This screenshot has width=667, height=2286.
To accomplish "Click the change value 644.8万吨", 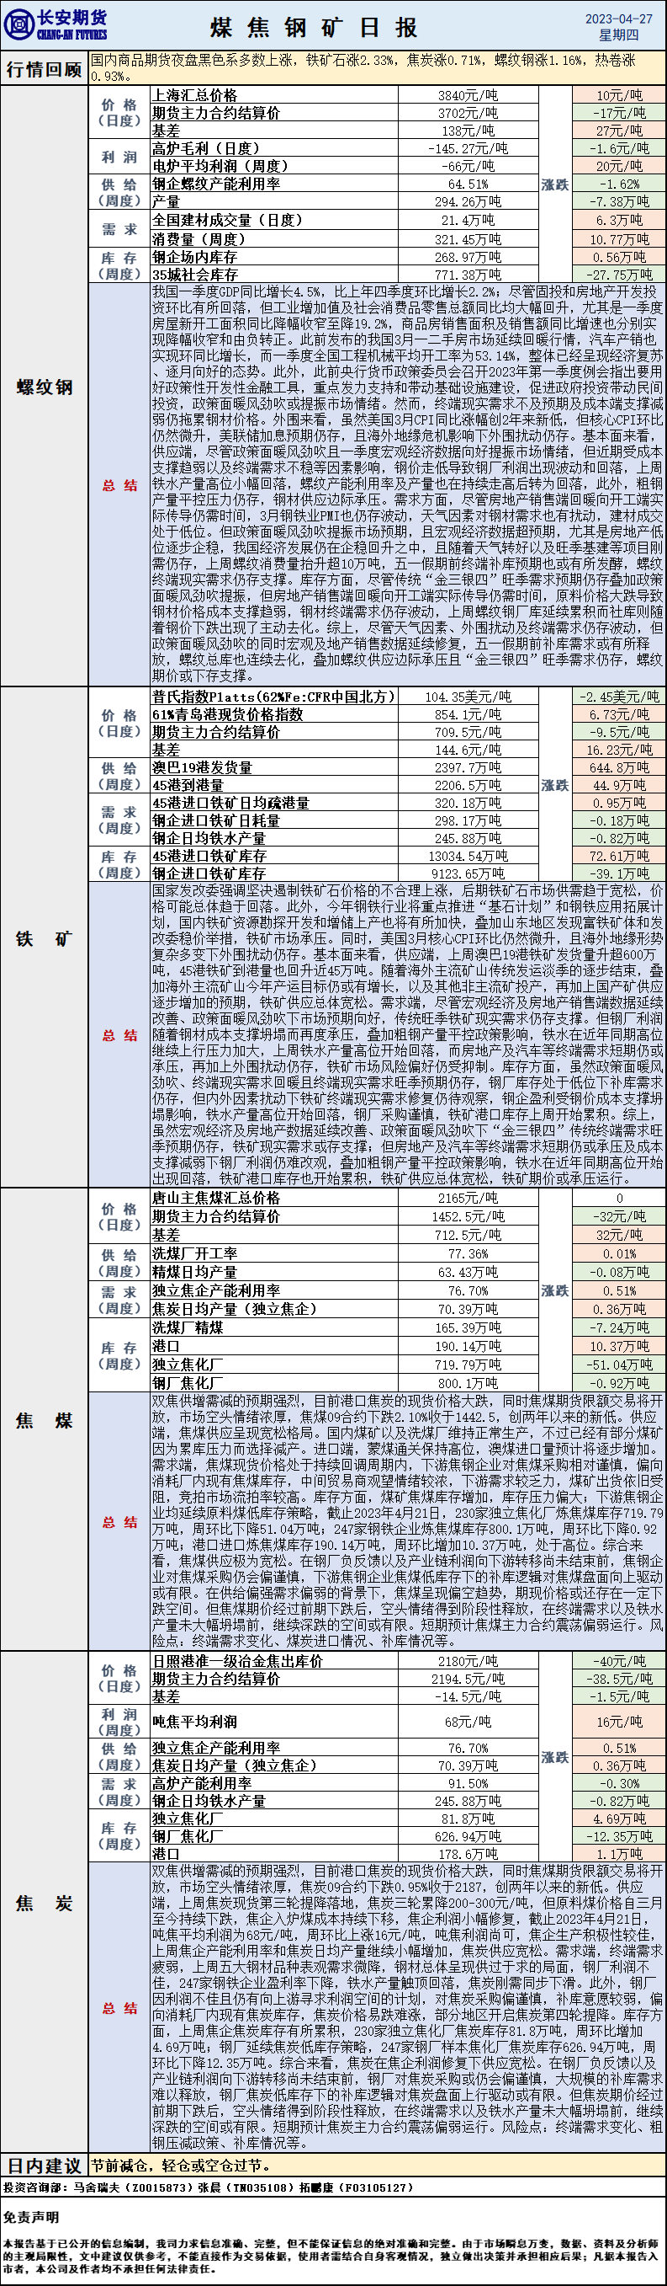I will click(619, 767).
